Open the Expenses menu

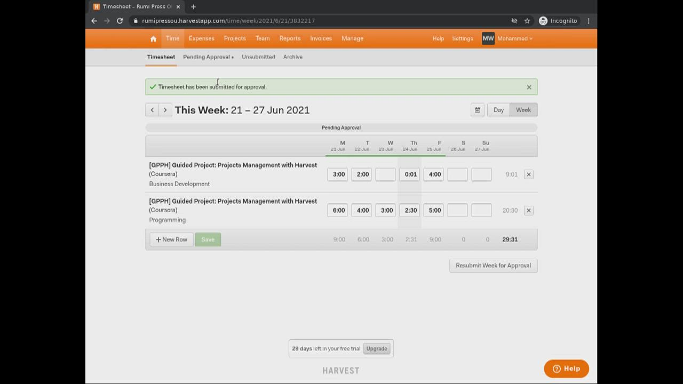[202, 38]
